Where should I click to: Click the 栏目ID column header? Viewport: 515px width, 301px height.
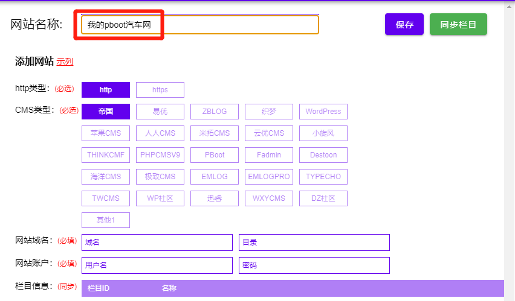coord(98,288)
